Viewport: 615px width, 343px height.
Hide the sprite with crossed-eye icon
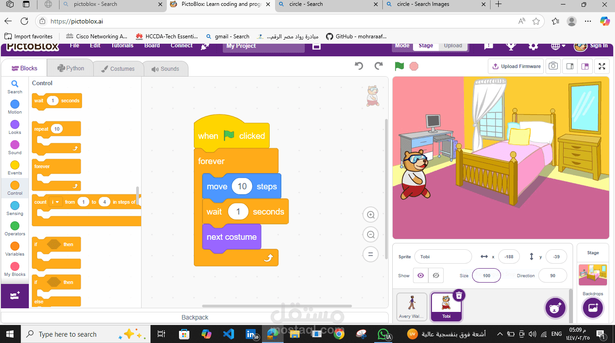pos(436,275)
